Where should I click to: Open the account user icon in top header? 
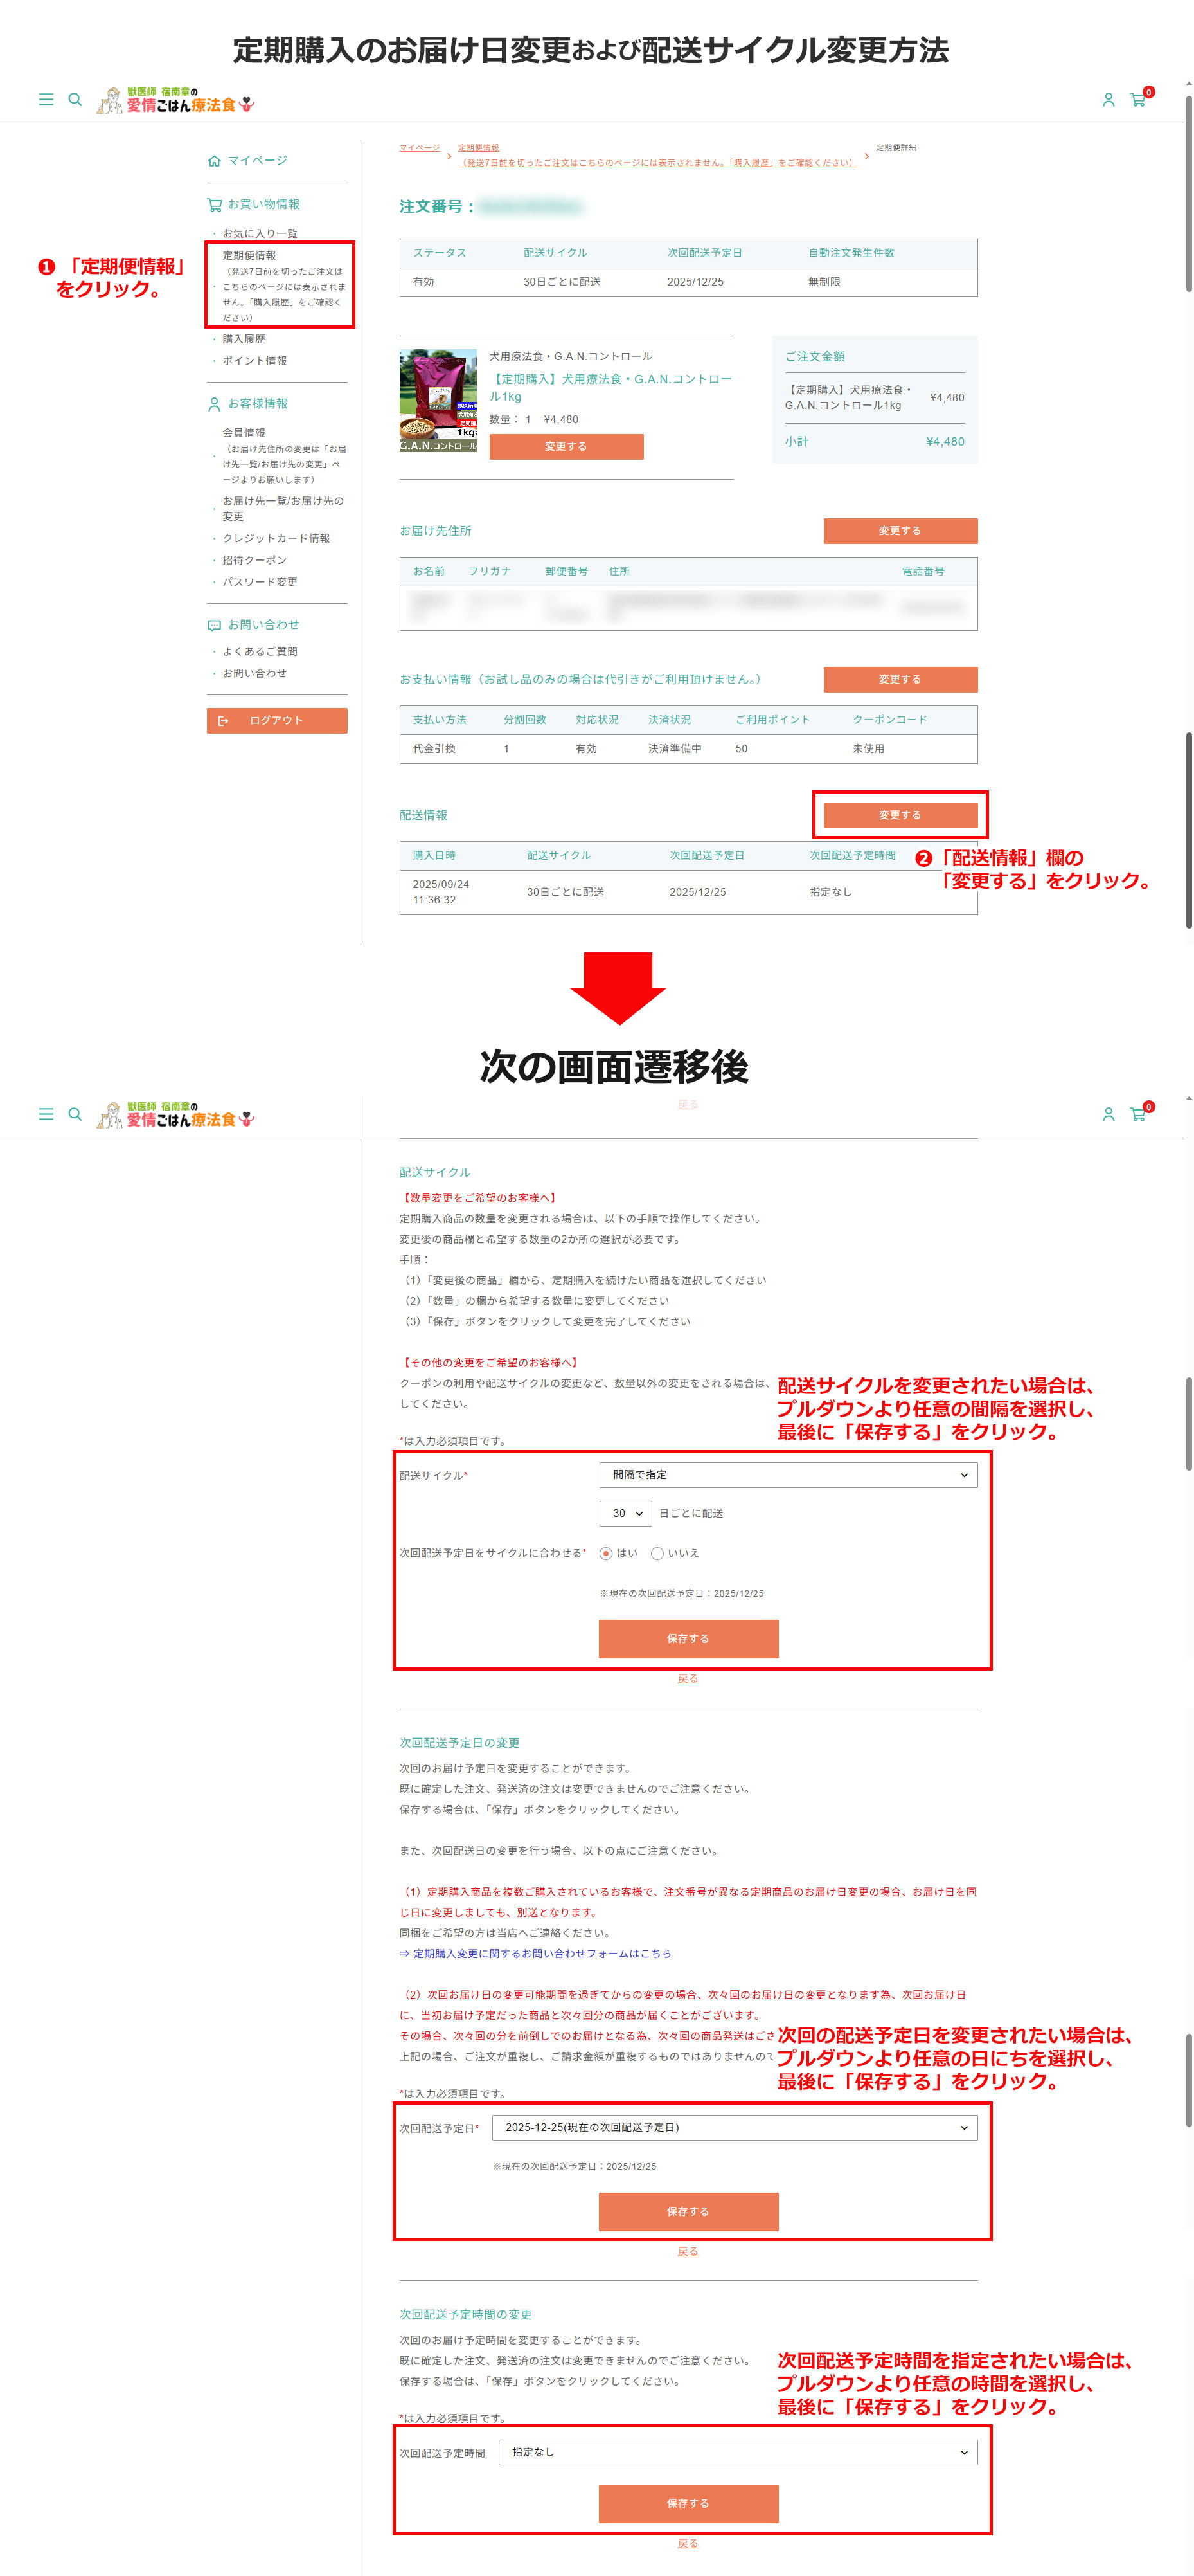click(1108, 100)
